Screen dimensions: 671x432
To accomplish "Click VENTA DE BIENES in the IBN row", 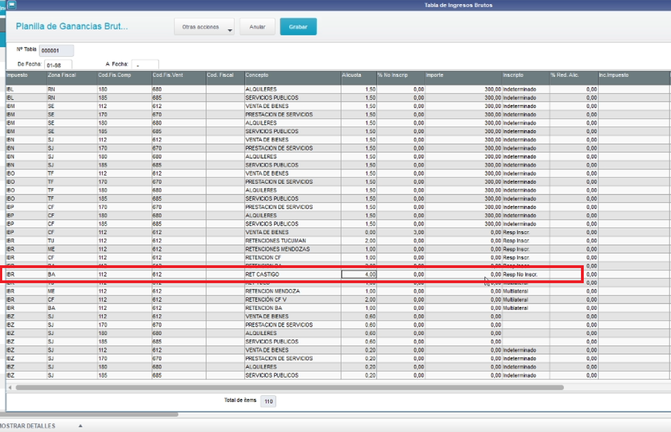I will coord(292,140).
